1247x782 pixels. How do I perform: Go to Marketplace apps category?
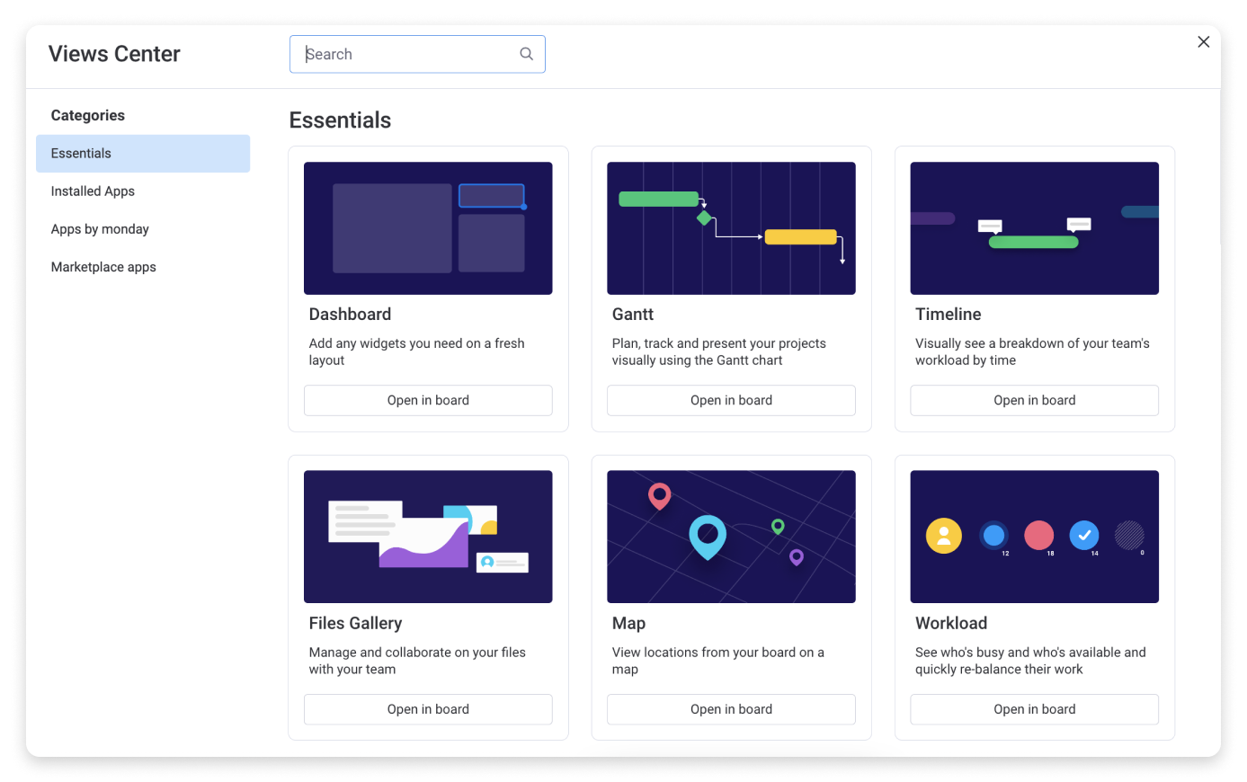(103, 267)
